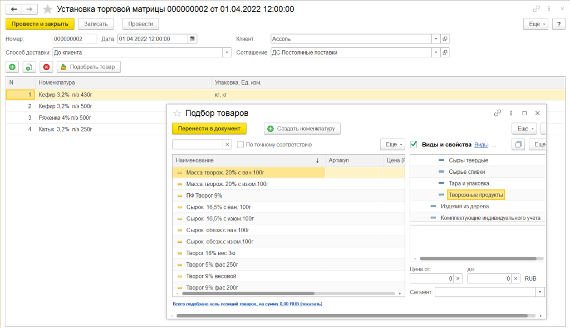Expand the Способ доставки dropdown

(227, 52)
